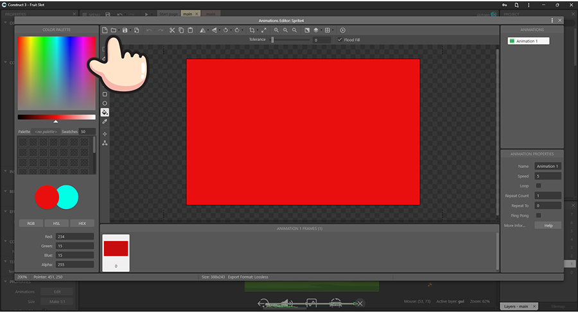Select the Crop tool icon

(x=252, y=30)
